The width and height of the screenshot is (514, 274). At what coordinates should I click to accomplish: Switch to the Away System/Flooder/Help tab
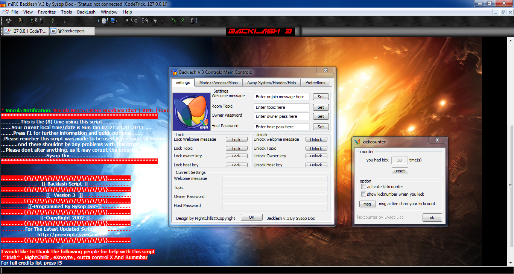(271, 83)
